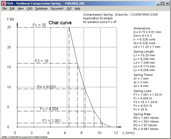
Task: Open the Document menu
Action: [57, 8]
